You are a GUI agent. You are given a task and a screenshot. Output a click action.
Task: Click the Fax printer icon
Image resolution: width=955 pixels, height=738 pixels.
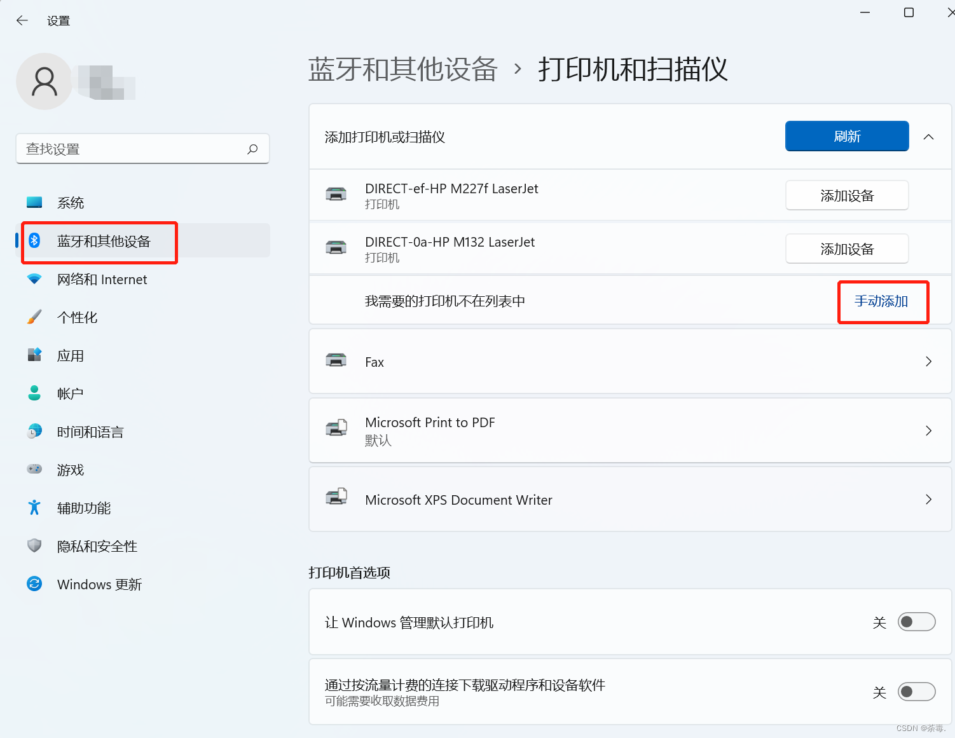(x=336, y=360)
